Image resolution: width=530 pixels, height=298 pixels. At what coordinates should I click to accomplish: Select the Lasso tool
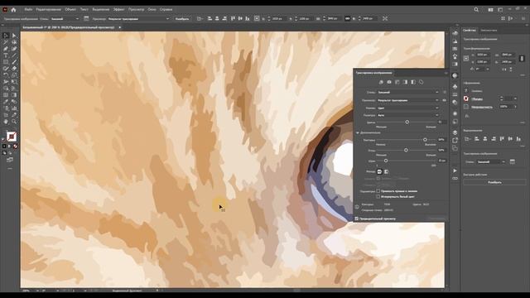(x=14, y=42)
